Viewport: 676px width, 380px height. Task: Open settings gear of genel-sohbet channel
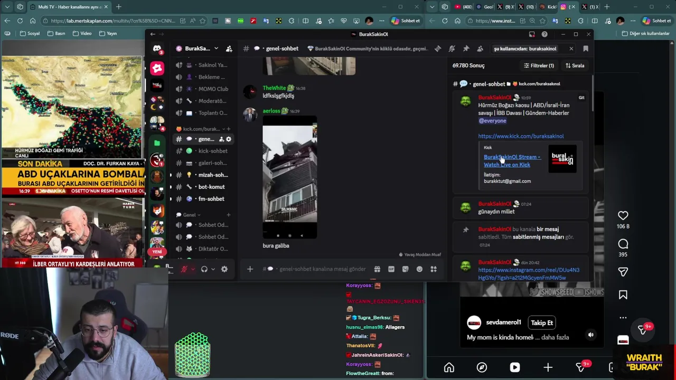point(229,139)
